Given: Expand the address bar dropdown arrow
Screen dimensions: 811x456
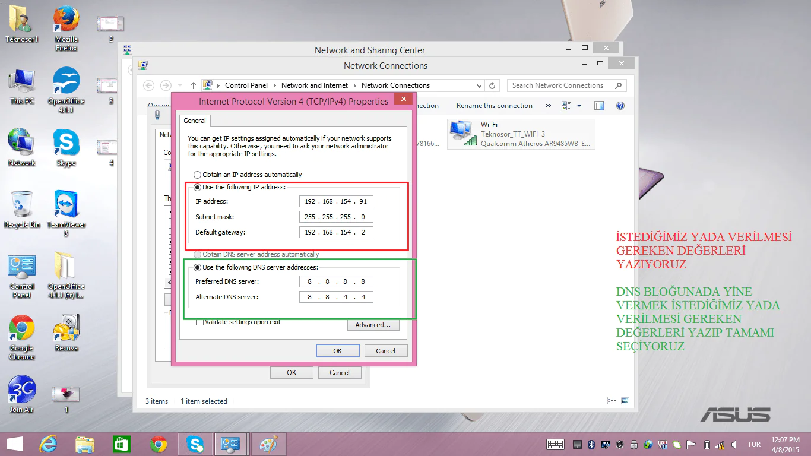Looking at the screenshot, I should point(479,85).
